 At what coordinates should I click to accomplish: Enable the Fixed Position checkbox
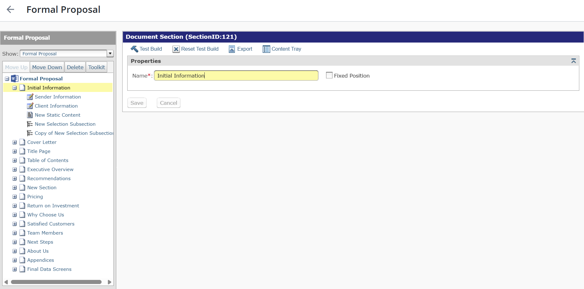[x=329, y=75]
